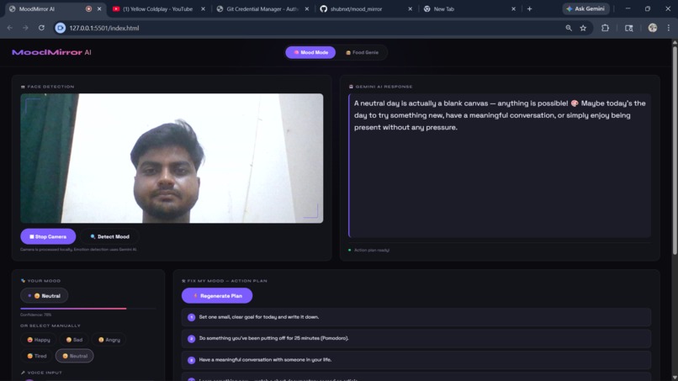
Task: Click the Regenerate Plan button
Action: click(217, 296)
